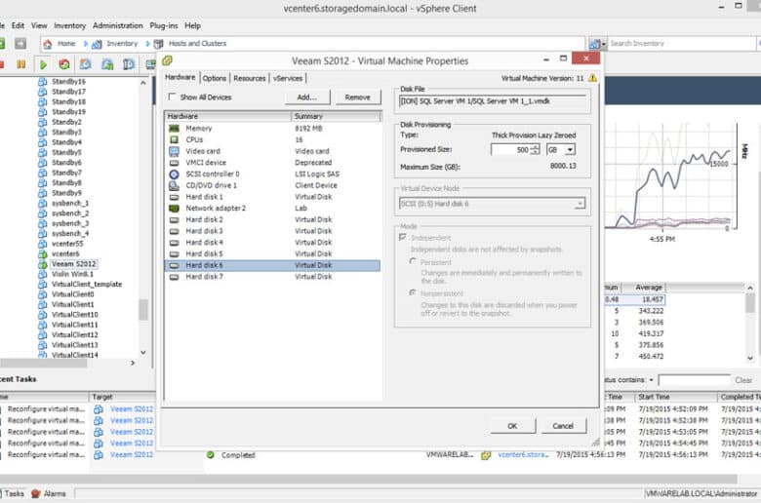
Task: Click OK in VM properties dialog
Action: [512, 426]
